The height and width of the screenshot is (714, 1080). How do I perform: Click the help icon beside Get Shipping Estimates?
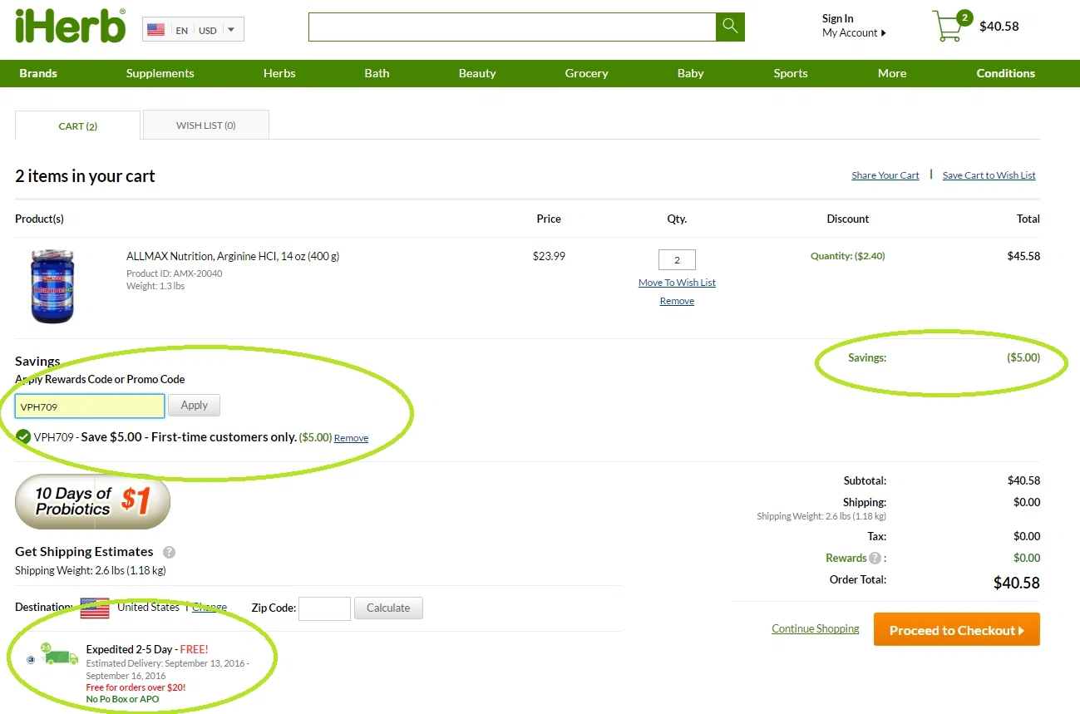(x=169, y=552)
